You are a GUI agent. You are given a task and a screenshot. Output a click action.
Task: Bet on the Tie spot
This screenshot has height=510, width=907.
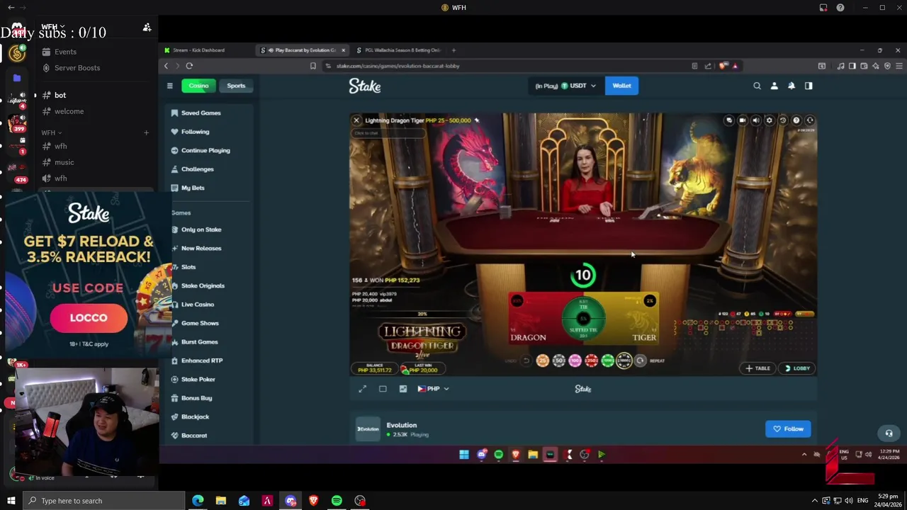[x=584, y=306]
